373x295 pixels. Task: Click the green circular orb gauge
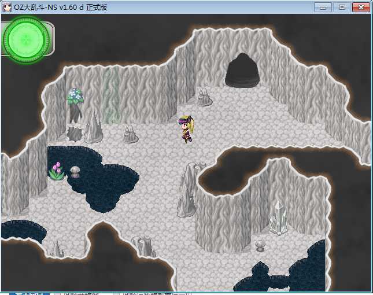click(x=26, y=40)
